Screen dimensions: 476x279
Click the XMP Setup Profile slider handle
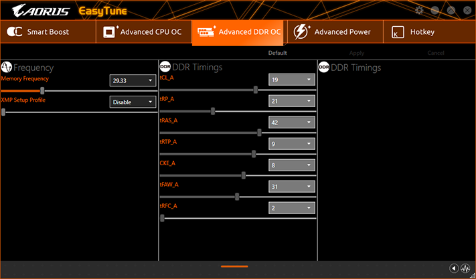click(3, 112)
